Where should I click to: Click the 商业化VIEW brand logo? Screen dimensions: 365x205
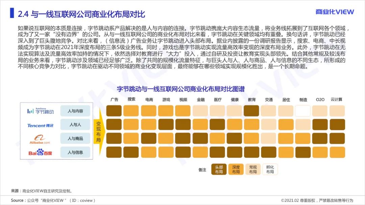335,11
